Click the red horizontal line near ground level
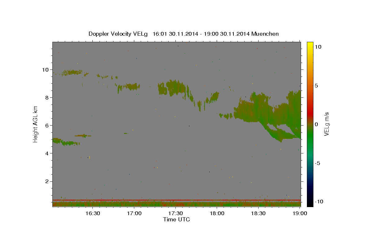The height and width of the screenshot is (248, 372). pos(176,200)
